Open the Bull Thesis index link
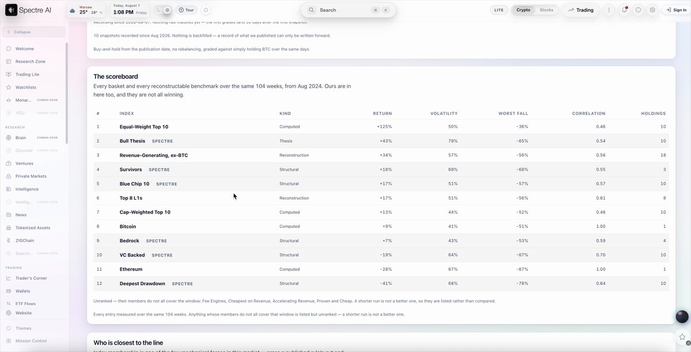Screen dimensions: 691x352 click(132, 141)
